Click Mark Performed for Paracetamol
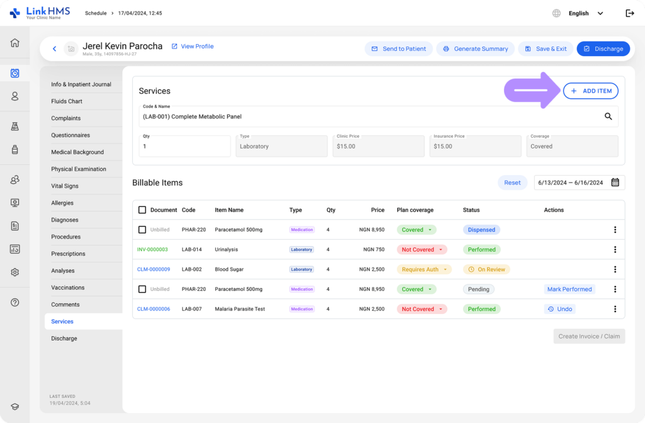The width and height of the screenshot is (645, 423). coord(569,289)
